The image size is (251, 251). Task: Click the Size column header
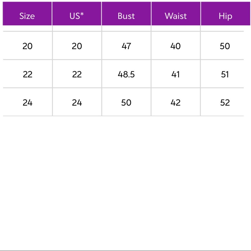pos(27,16)
